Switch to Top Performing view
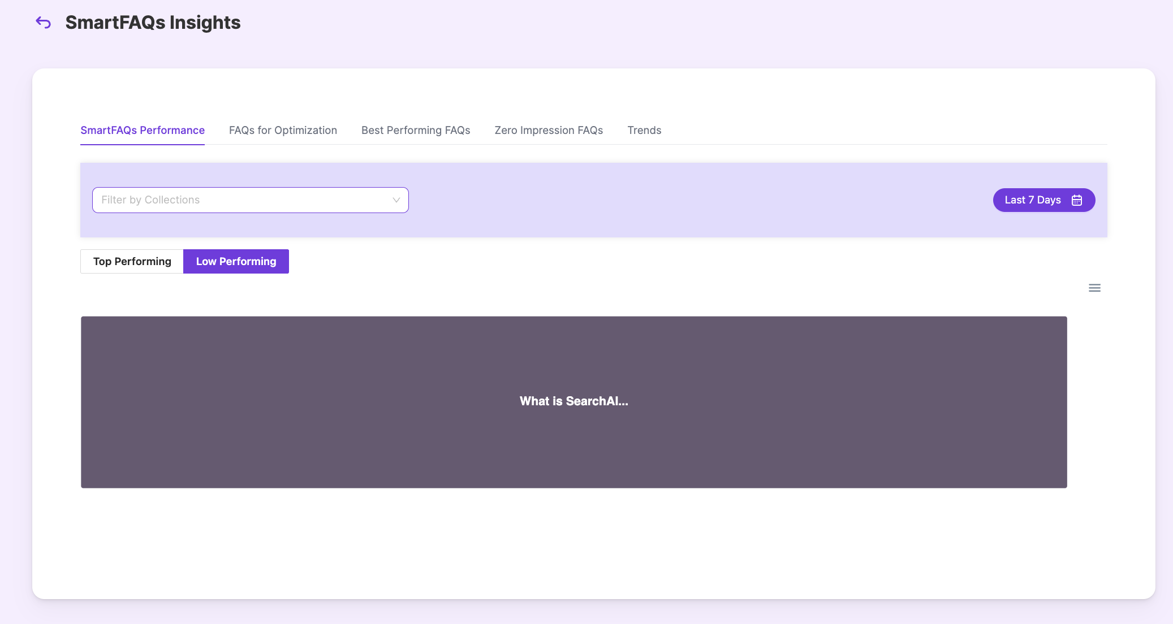1173x624 pixels. [132, 262]
